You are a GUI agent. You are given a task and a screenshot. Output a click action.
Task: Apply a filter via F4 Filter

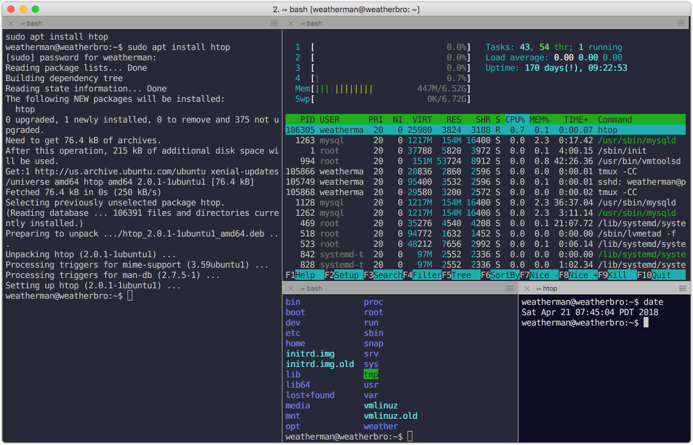click(421, 275)
